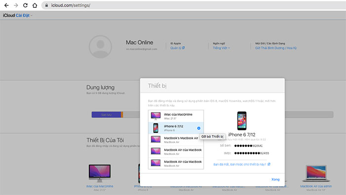View site security via the padlock icon
The height and width of the screenshot is (195, 346).
pos(46,5)
